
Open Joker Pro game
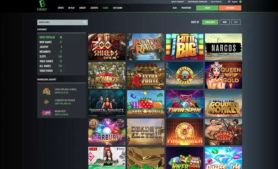pos(185,158)
